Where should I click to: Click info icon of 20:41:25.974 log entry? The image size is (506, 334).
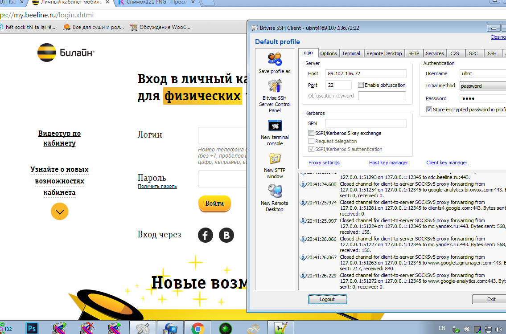pos(303,203)
